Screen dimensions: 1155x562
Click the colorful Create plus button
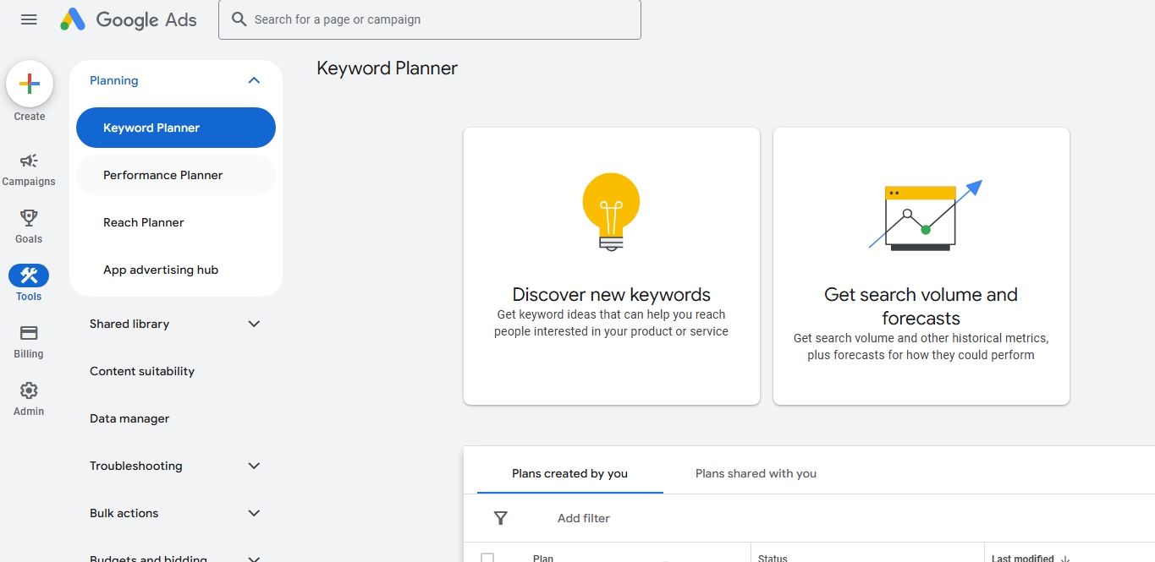tap(30, 84)
